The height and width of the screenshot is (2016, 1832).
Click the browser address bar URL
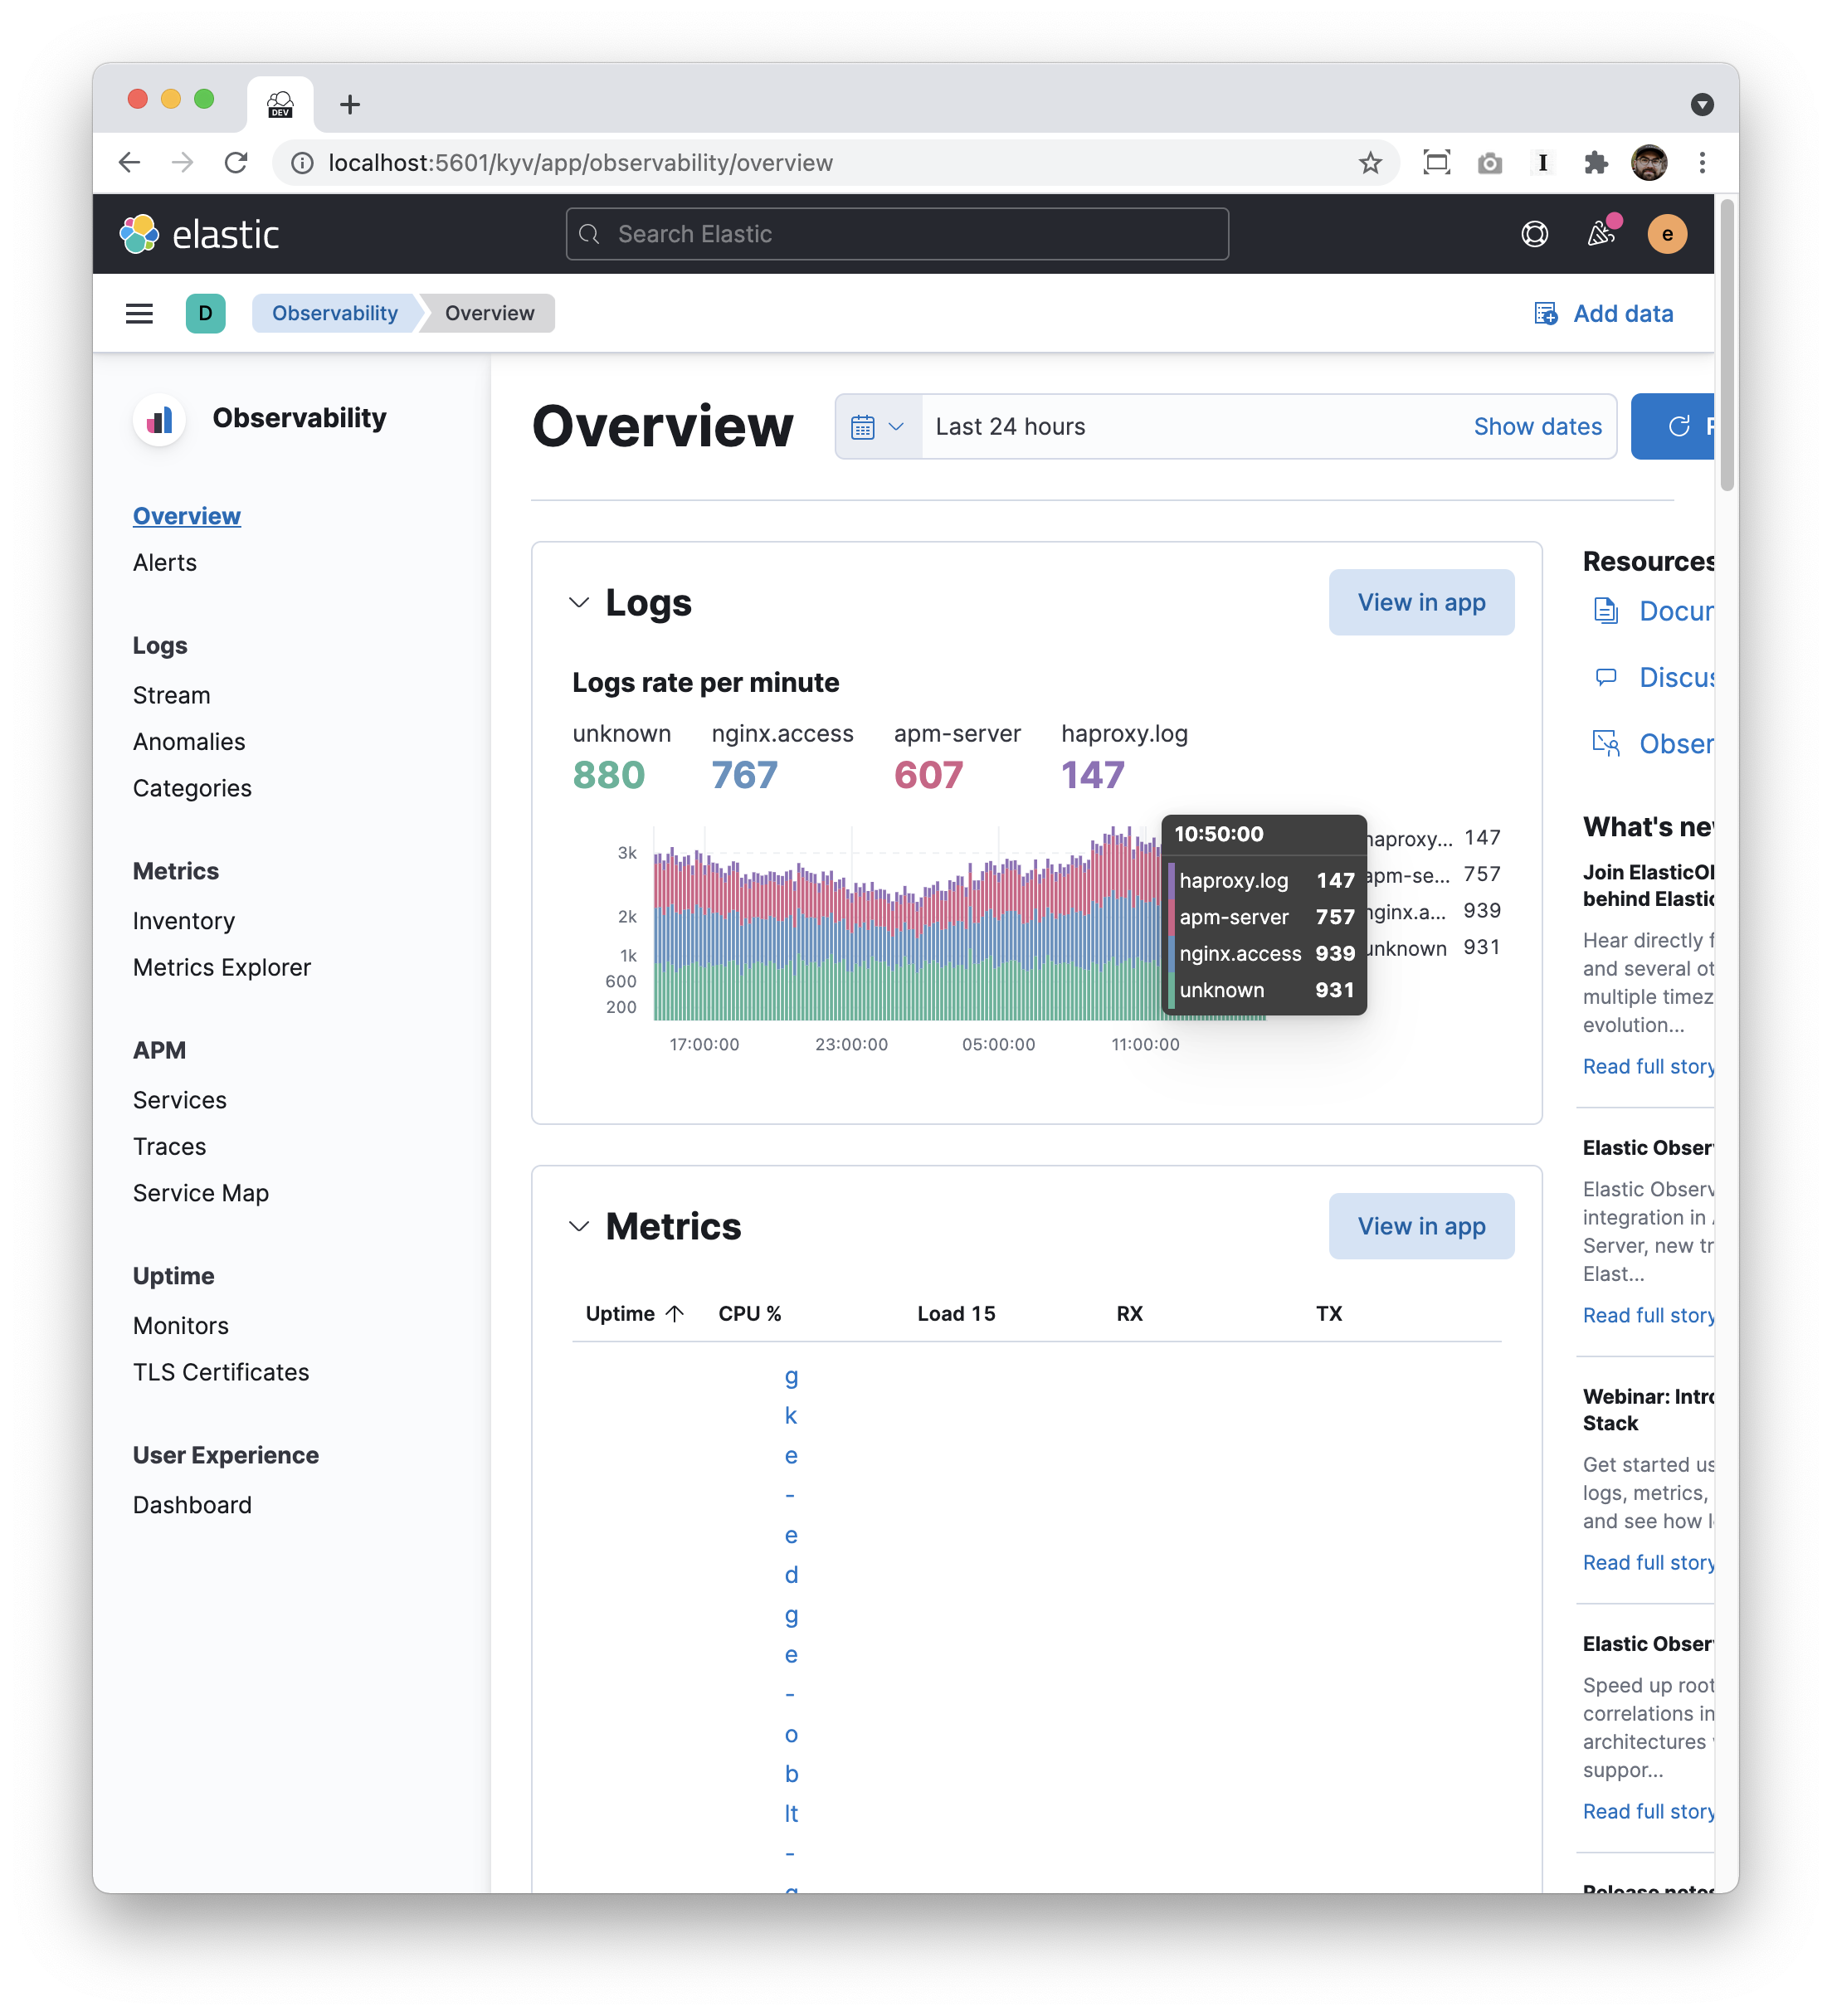[580, 163]
